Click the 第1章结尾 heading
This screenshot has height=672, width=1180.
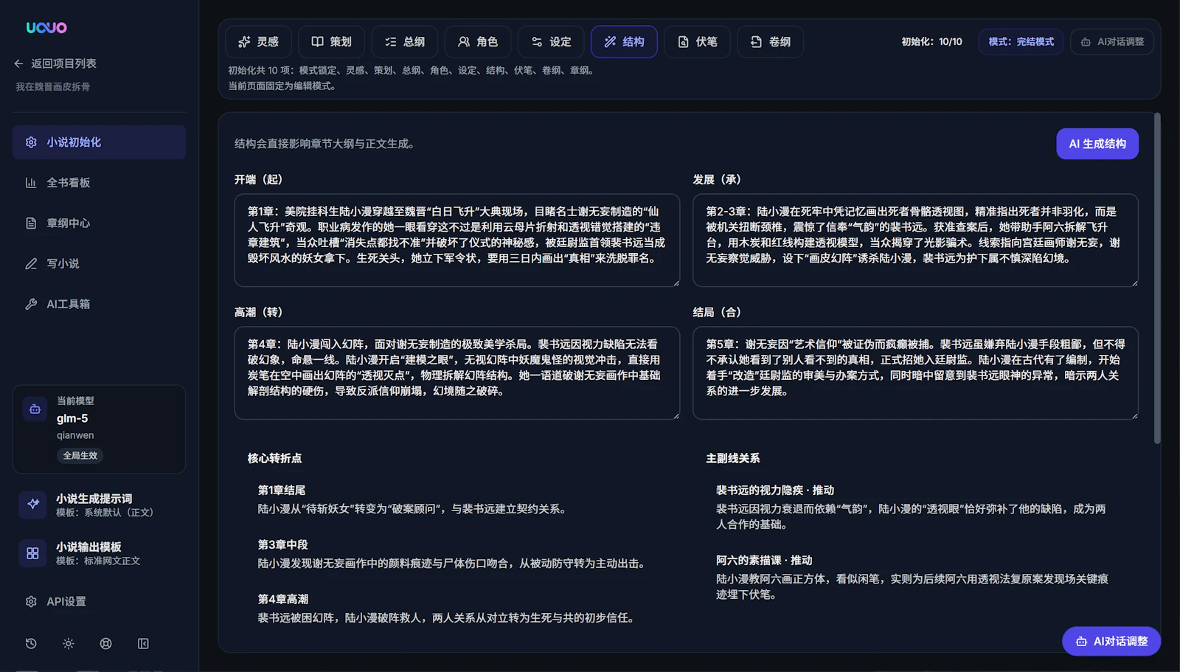click(x=282, y=491)
